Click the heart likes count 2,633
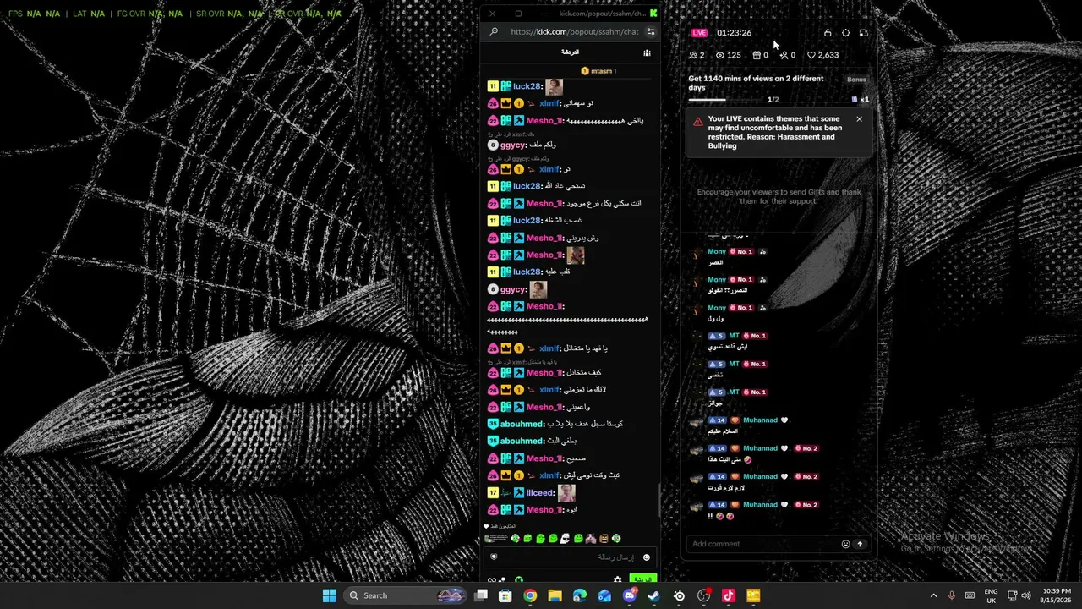This screenshot has height=609, width=1082. coord(822,55)
